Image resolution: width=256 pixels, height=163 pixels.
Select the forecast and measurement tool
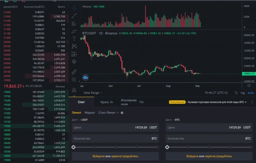coord(74,54)
